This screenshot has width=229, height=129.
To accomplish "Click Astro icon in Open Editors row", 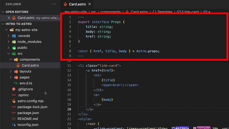I will click(x=14, y=18).
